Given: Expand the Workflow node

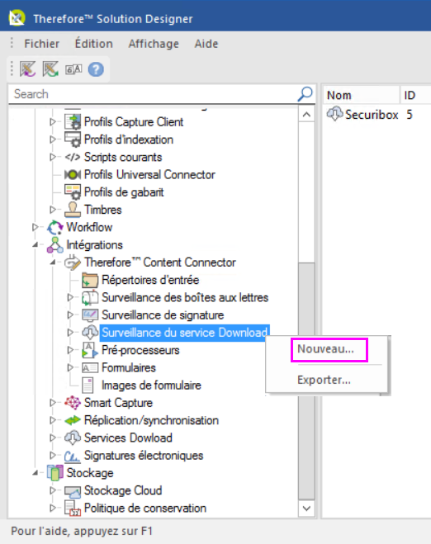Looking at the screenshot, I should point(35,227).
